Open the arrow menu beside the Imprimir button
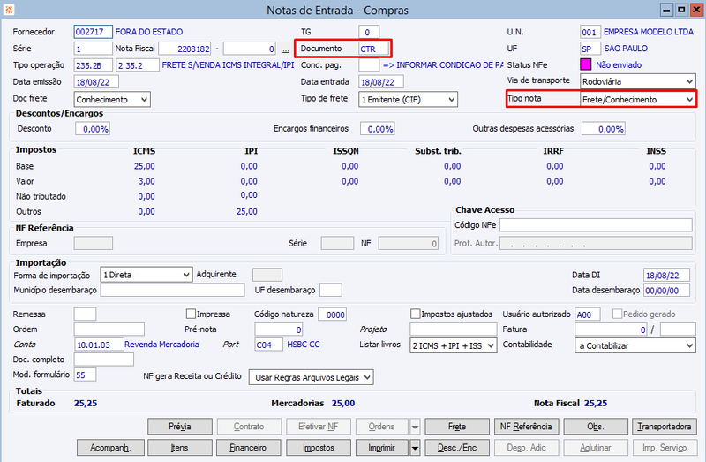The width and height of the screenshot is (706, 462). point(415,448)
